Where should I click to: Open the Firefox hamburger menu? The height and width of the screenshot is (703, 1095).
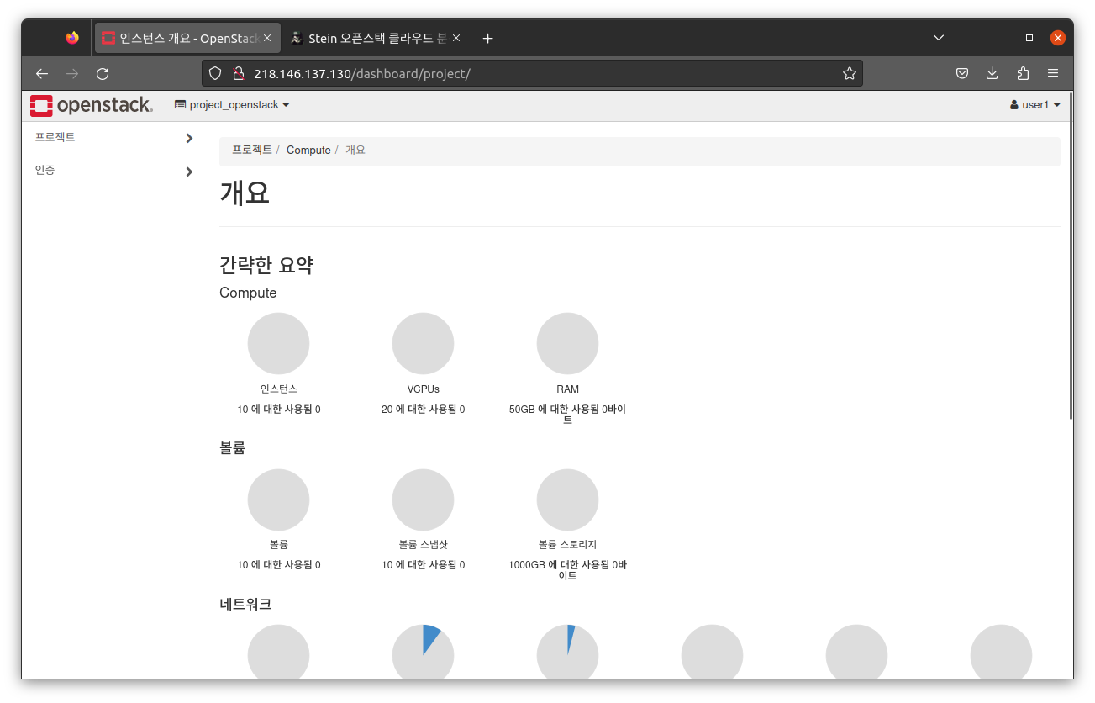point(1053,74)
